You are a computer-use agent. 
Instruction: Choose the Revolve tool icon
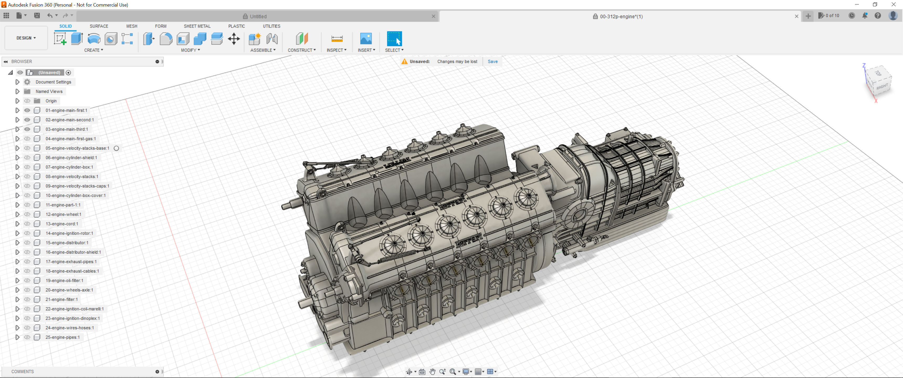94,39
